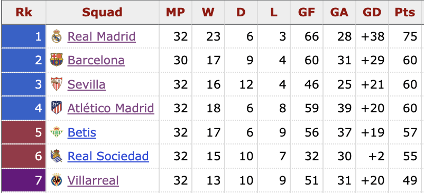This screenshot has height=193, width=424.
Task: Click the Villarreal club crest
Action: 57,180
